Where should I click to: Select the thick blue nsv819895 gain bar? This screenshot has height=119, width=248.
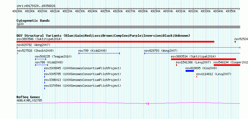click(190, 71)
